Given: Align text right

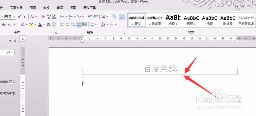Looking at the screenshot, I should tap(73, 24).
